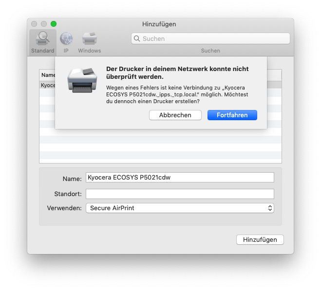Click the magnifier icon in the search field
The width and height of the screenshot is (321, 290).
[137, 38]
